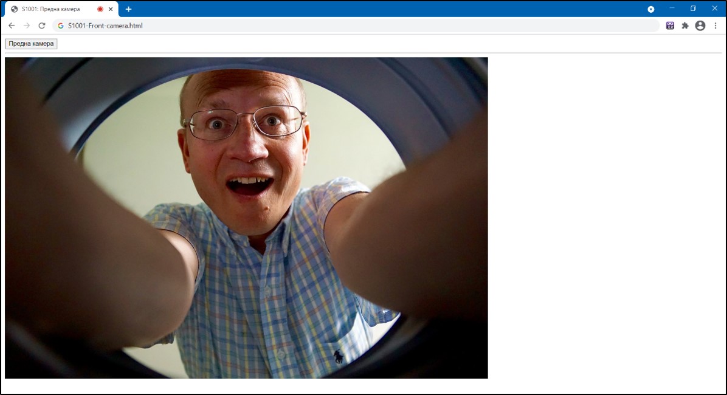Restore down the browser window

[x=693, y=9]
